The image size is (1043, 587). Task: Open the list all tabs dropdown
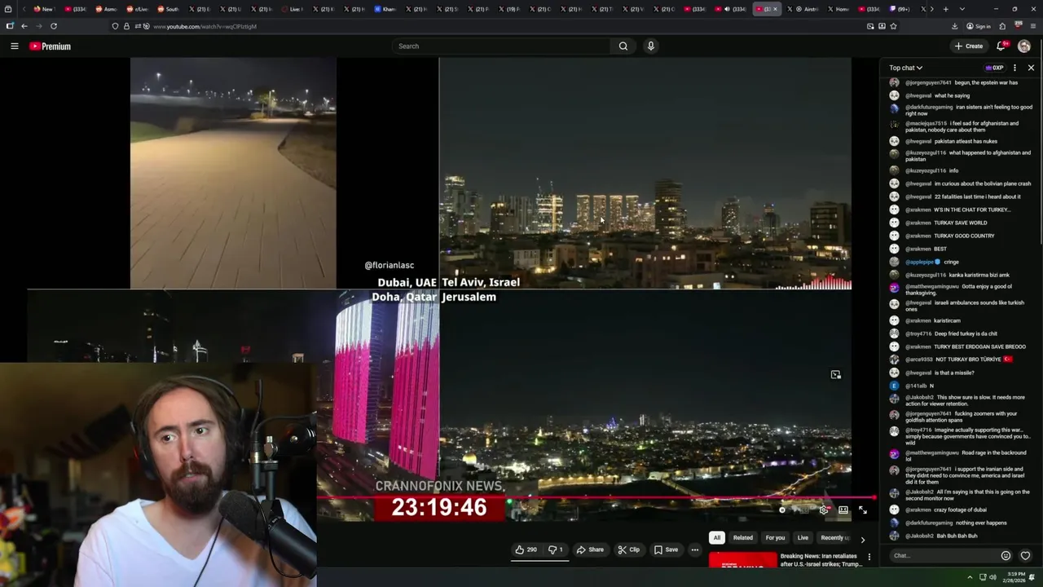pos(962,9)
